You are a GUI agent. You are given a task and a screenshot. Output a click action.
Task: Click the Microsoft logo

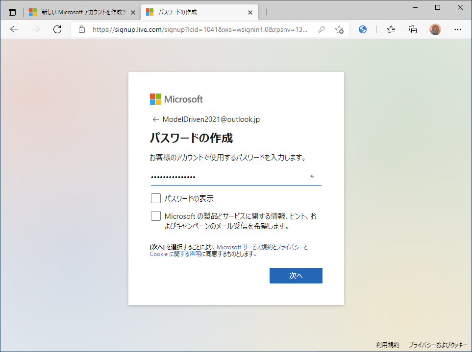click(176, 99)
